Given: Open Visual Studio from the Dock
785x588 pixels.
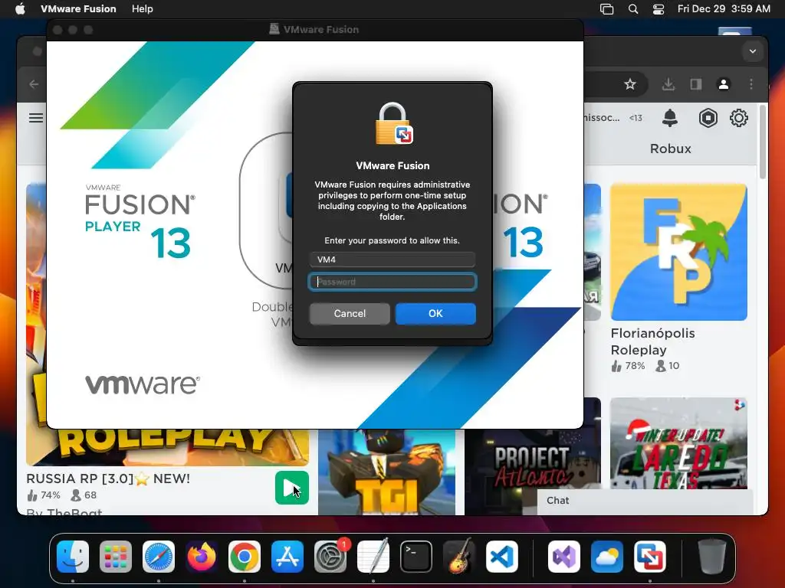Looking at the screenshot, I should tap(564, 557).
